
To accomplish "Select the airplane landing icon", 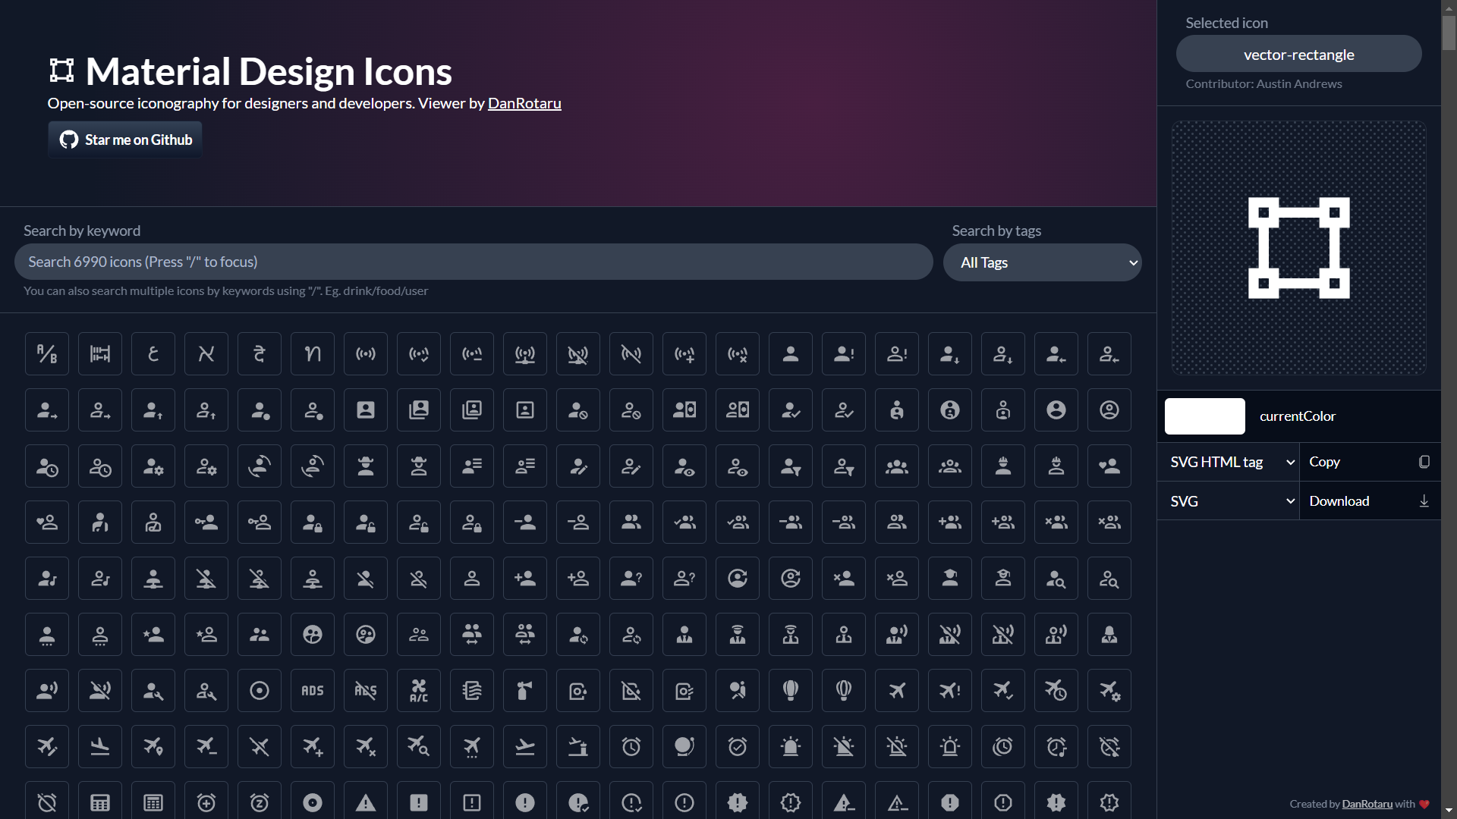I will [x=100, y=746].
